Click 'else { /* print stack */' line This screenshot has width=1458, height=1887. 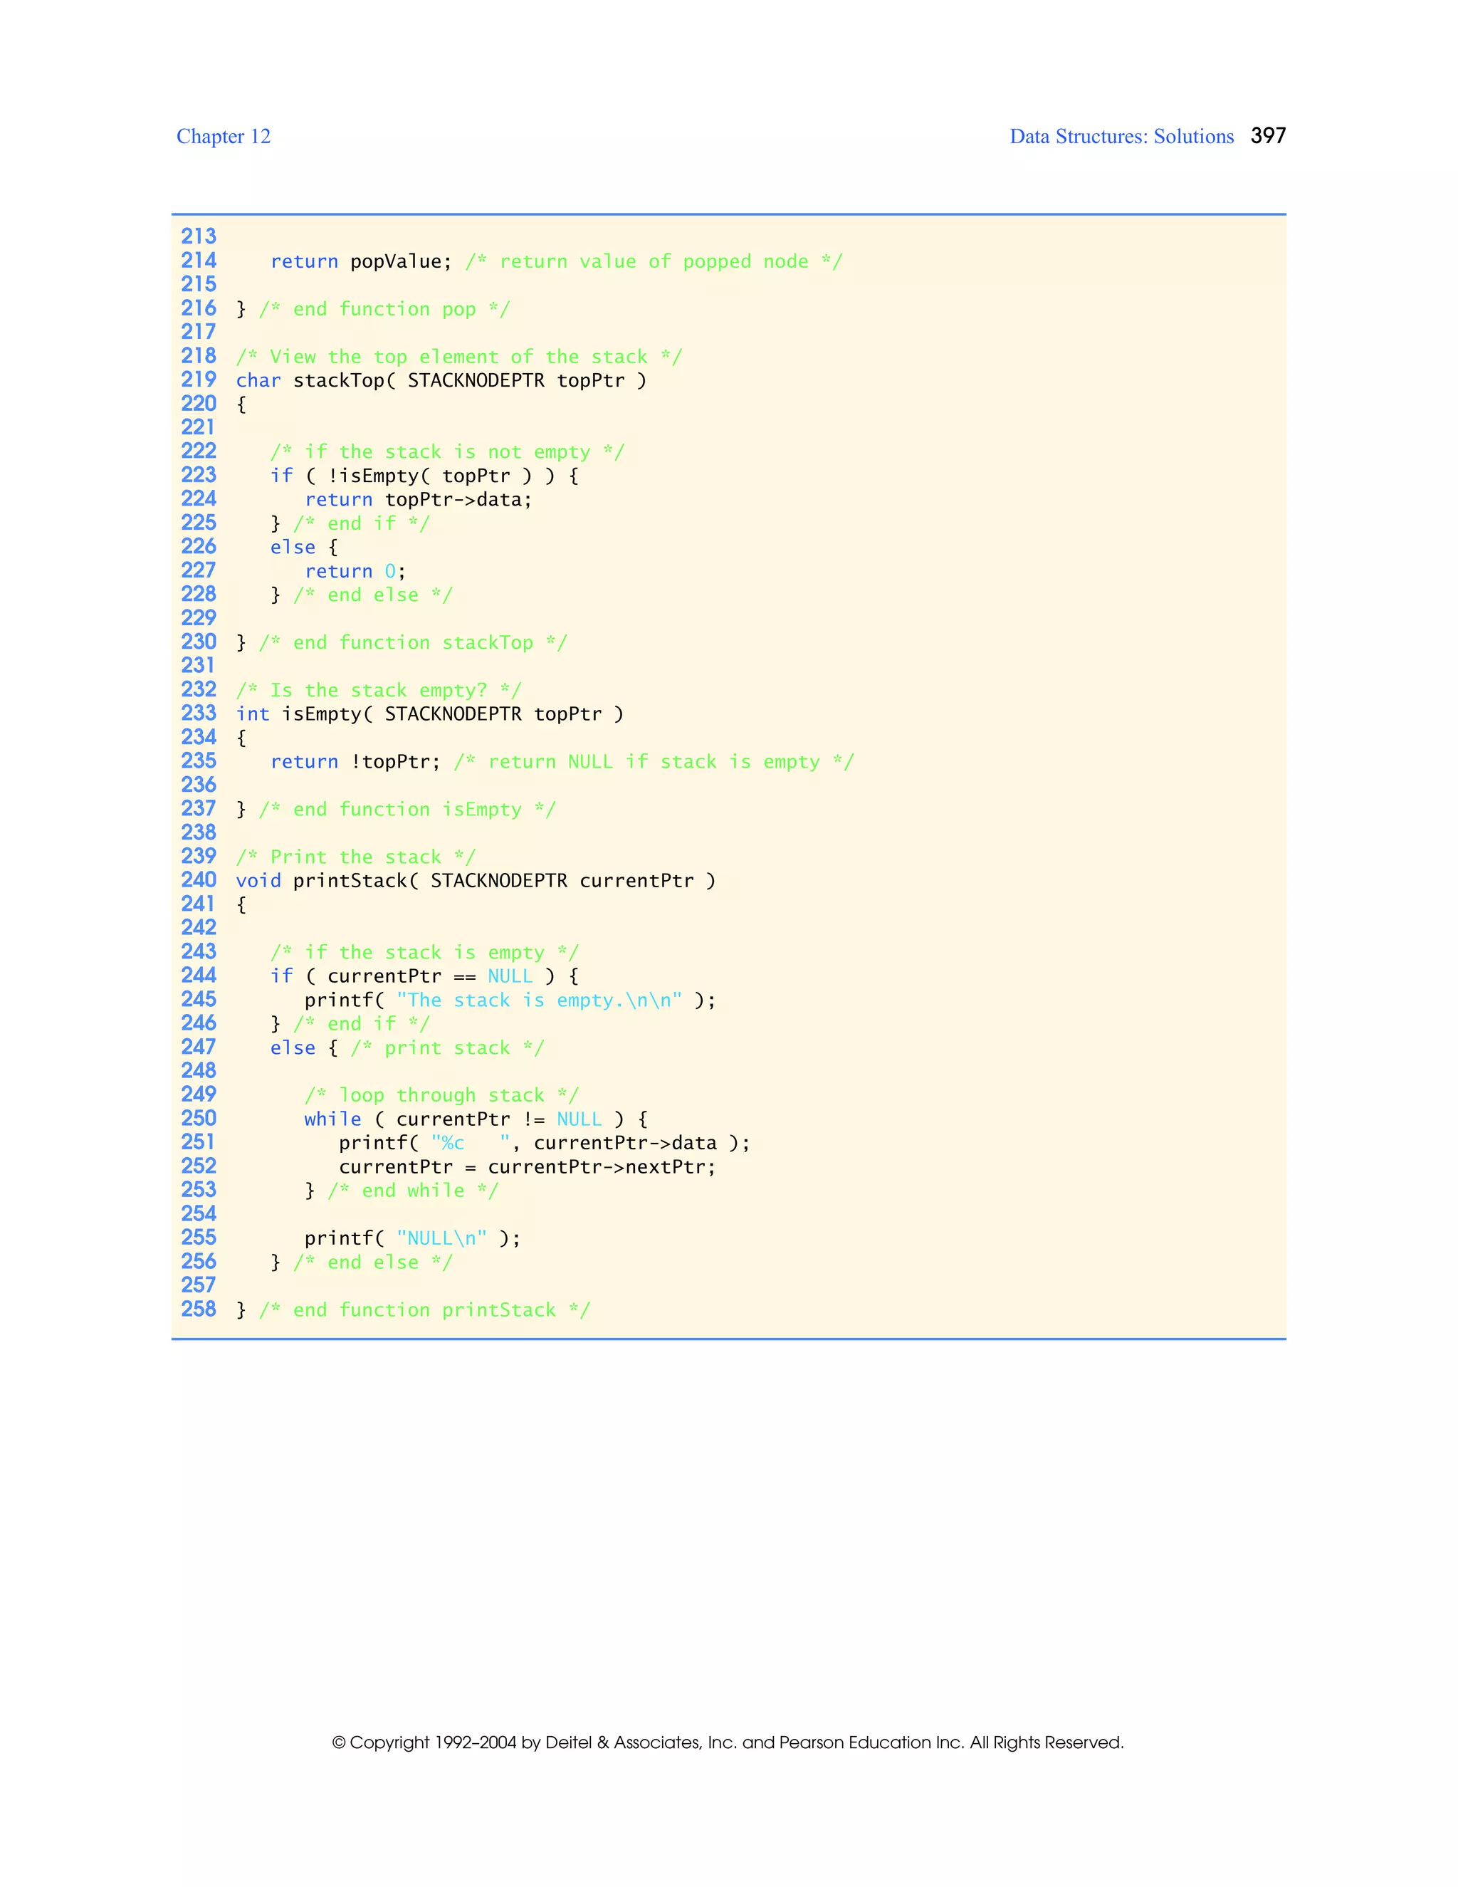tap(407, 1047)
